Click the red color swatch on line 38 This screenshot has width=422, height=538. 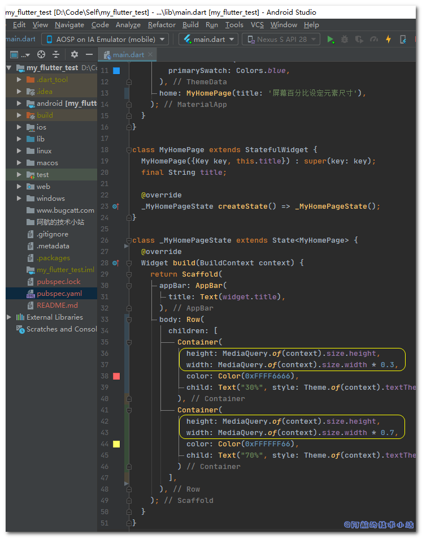(116, 376)
